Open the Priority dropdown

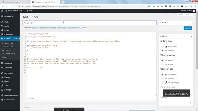pyautogui.click(x=177, y=102)
